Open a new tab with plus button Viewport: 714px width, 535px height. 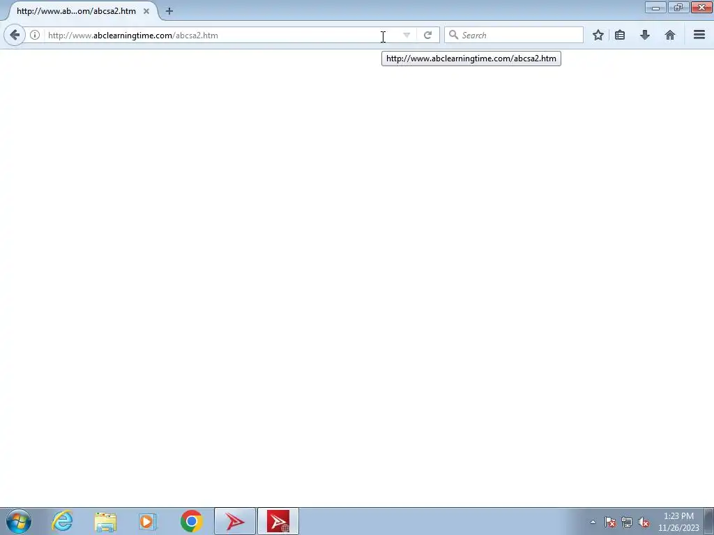[x=169, y=11]
